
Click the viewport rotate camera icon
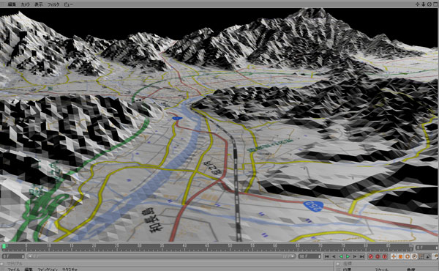click(429, 4)
